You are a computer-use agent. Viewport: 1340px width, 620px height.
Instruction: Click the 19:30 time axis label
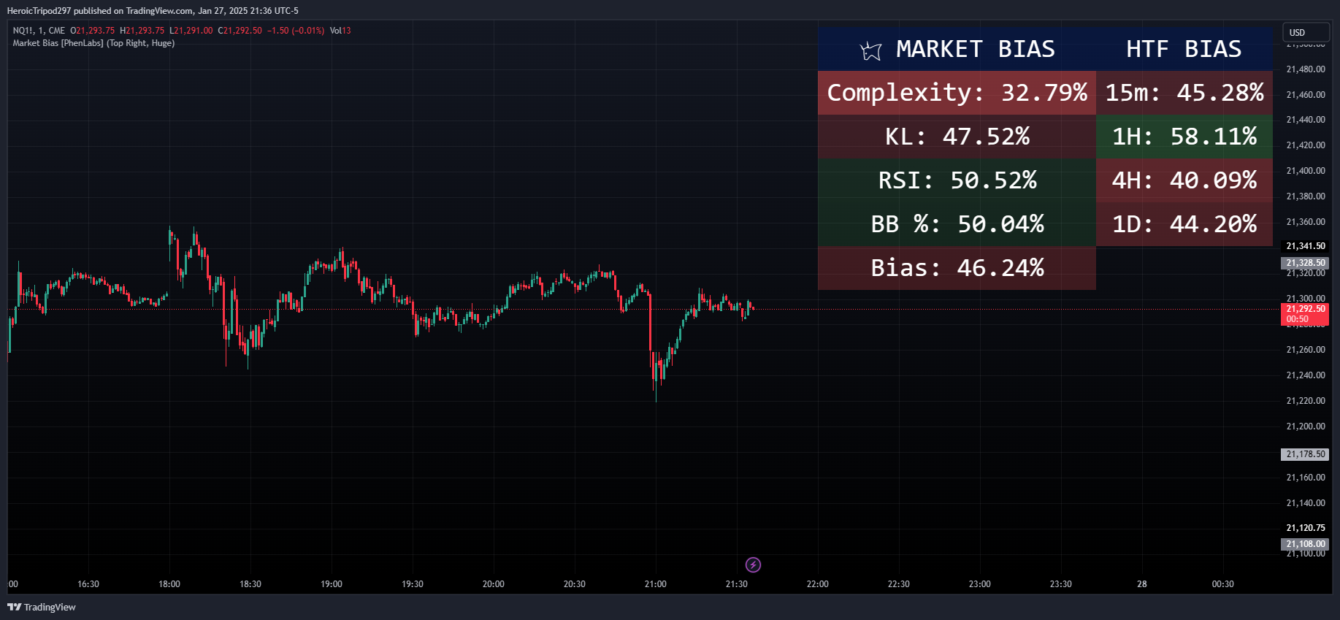[413, 584]
